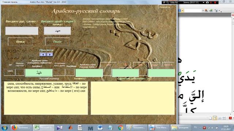This screenshot has height=131, width=234.
Task: Click the empty yellow Arabic additions area
Action: pyautogui.click(x=133, y=98)
